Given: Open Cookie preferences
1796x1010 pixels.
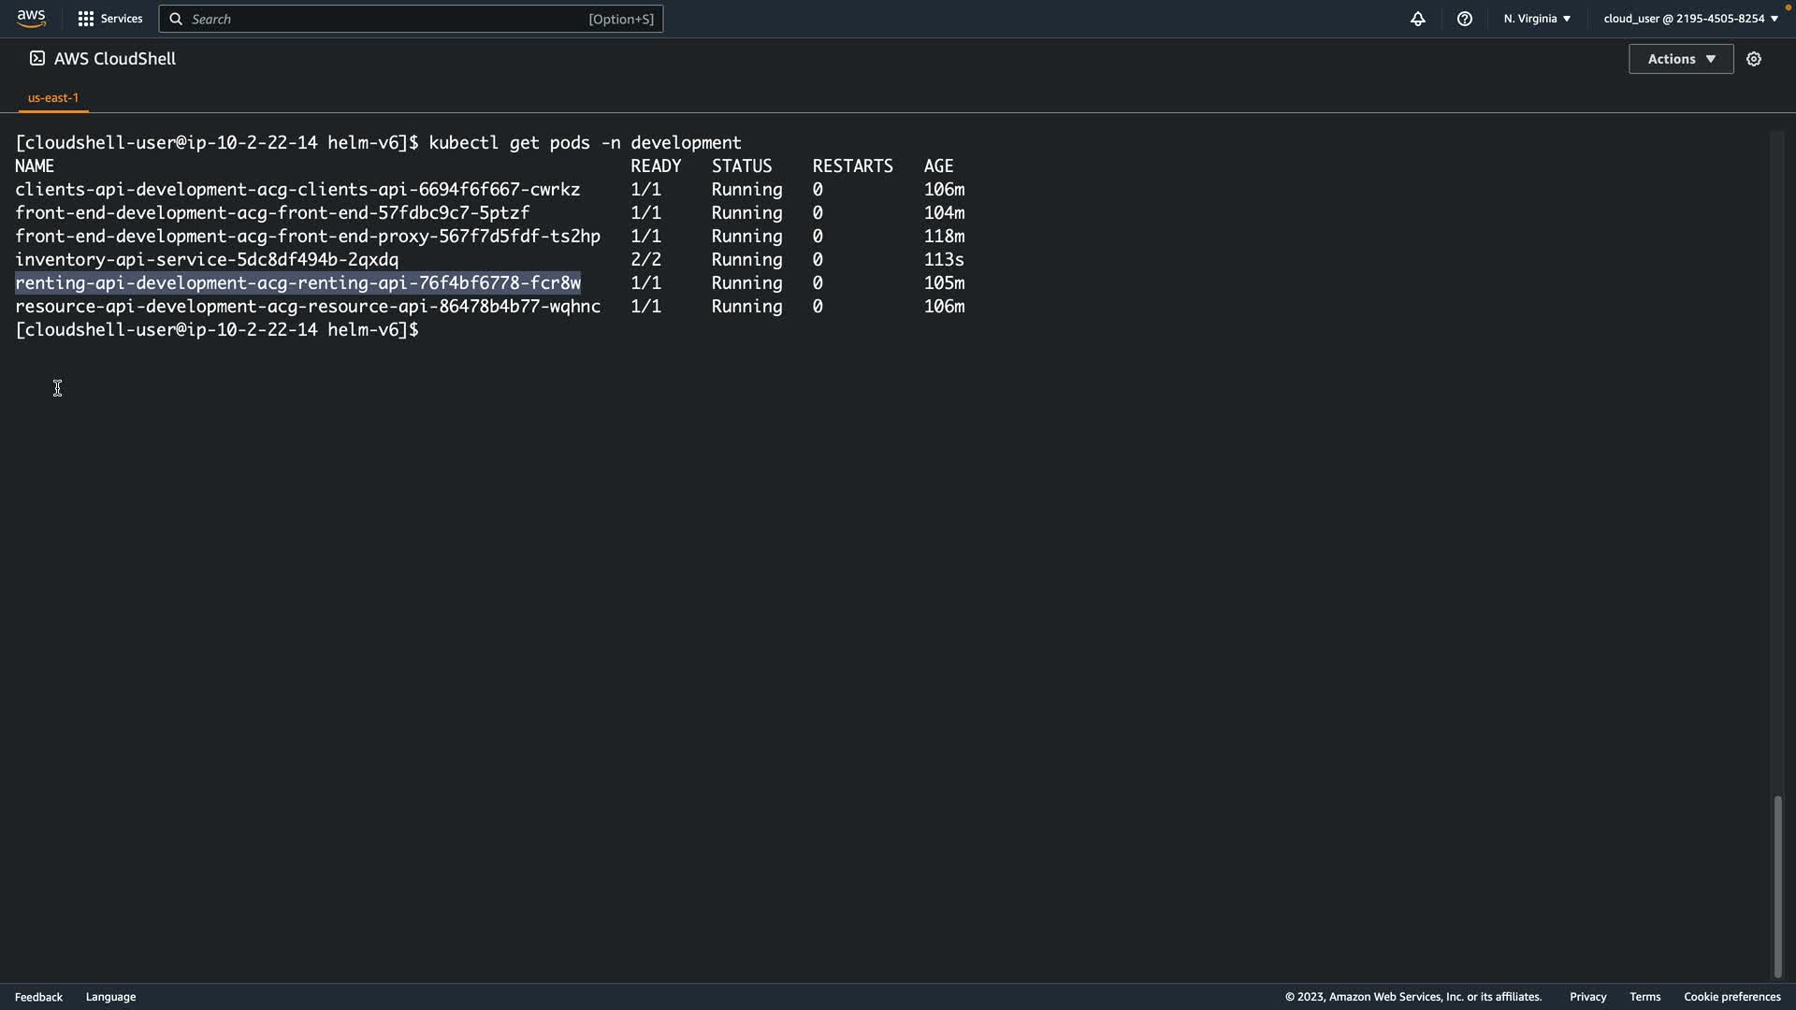Looking at the screenshot, I should [x=1731, y=997].
